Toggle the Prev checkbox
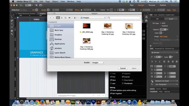Screen dimensions: 189x106 pos(111,77)
